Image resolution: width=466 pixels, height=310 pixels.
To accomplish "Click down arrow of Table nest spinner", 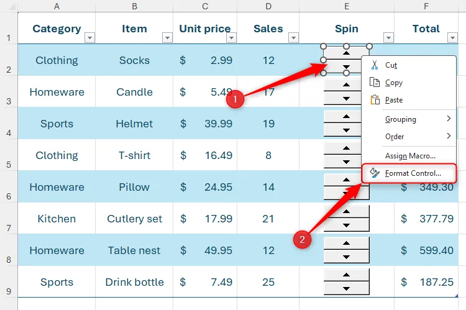I will [346, 257].
